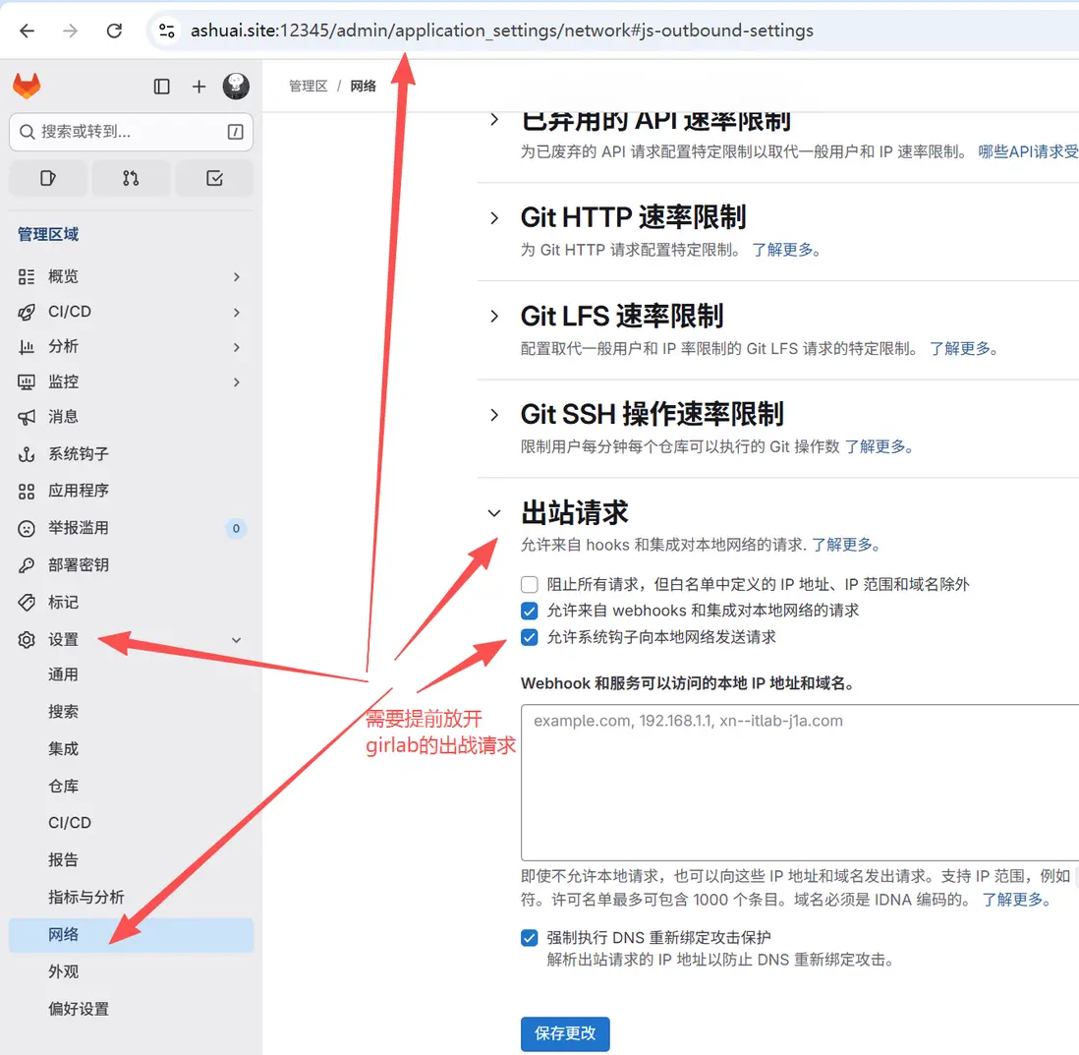This screenshot has width=1079, height=1055.
Task: Open 了解更多 link below allowlist textarea
Action: coord(1017,900)
